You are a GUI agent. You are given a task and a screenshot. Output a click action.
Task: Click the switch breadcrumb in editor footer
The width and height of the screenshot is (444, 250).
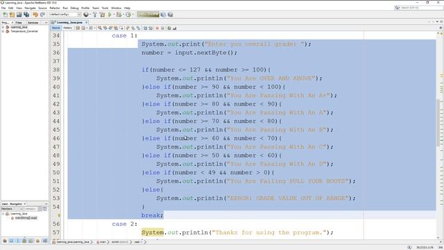click(119, 242)
